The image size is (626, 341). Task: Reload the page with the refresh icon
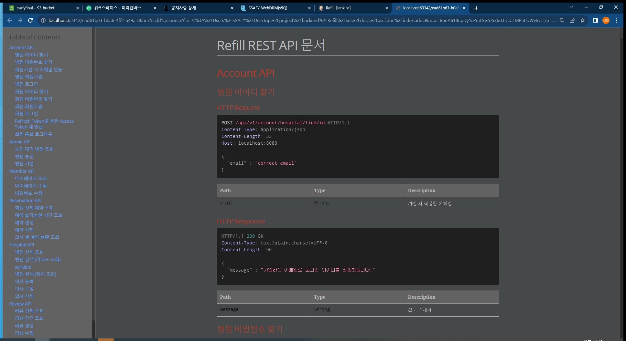[x=30, y=20]
